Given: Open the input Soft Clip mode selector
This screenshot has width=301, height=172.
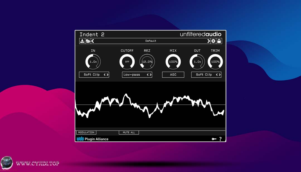Looking at the screenshot, I should tap(94, 75).
